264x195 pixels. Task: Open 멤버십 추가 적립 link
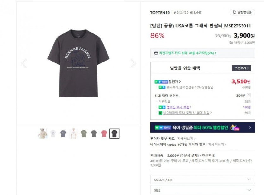coord(179,107)
